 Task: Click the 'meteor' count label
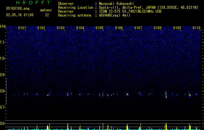pyautogui.click(x=46, y=10)
